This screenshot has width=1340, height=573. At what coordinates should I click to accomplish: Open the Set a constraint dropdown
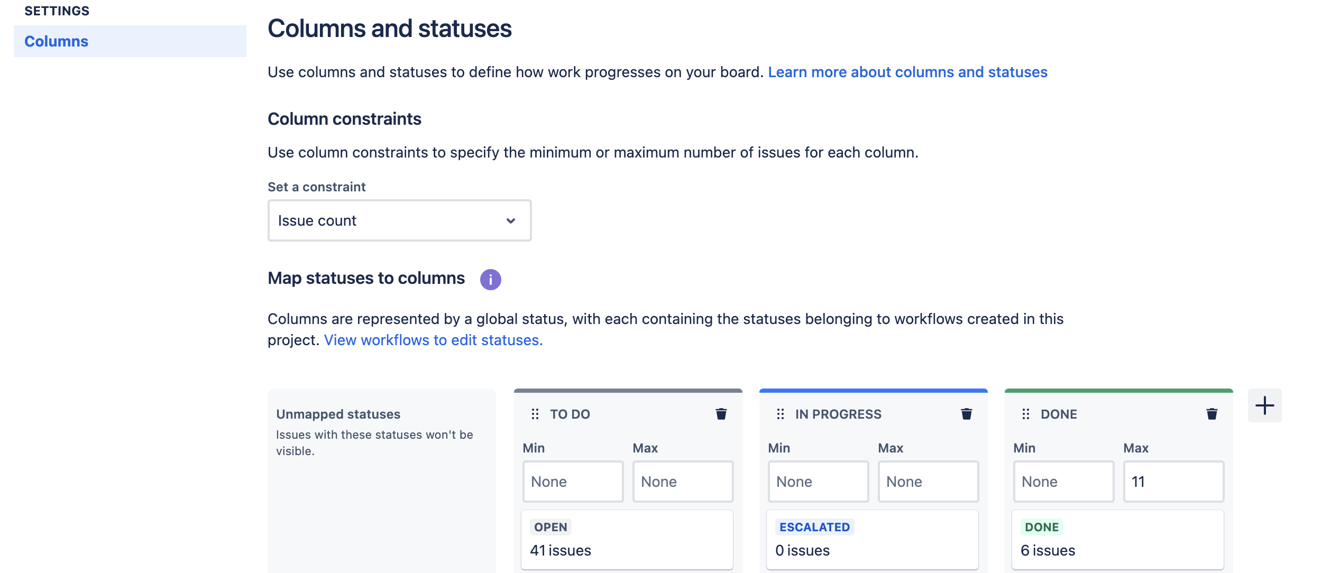399,220
